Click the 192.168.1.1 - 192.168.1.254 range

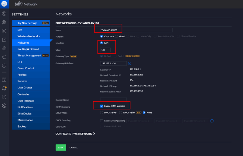pyautogui.click(x=143, y=86)
